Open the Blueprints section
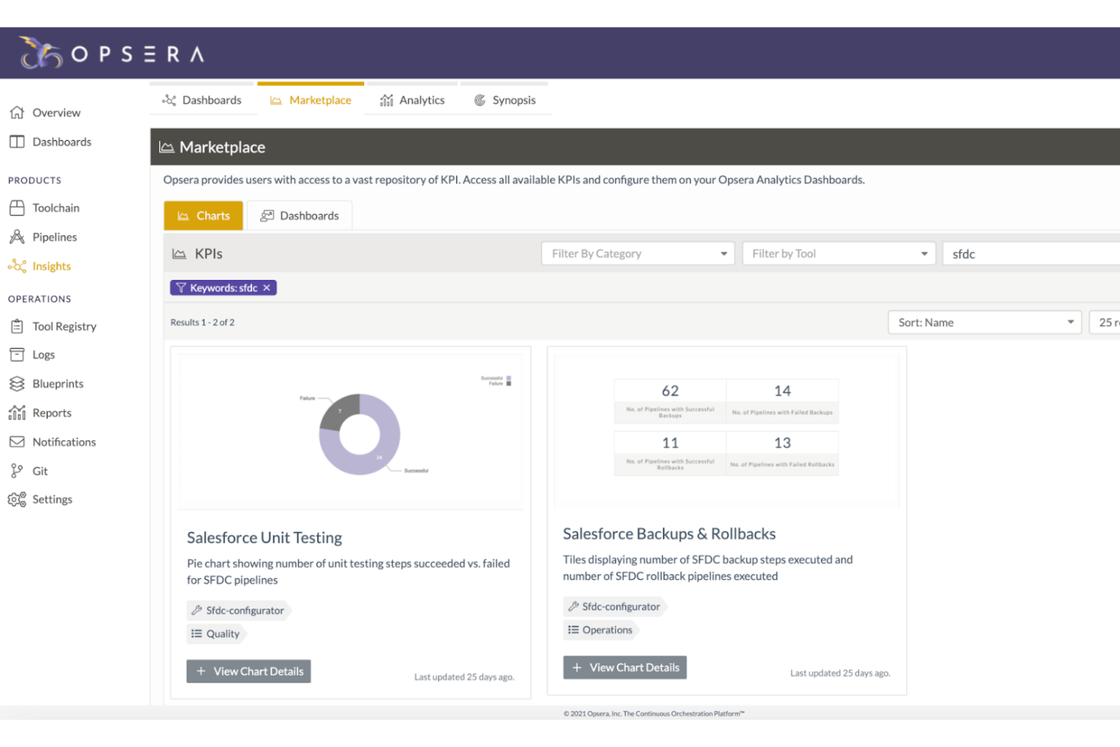 58,383
